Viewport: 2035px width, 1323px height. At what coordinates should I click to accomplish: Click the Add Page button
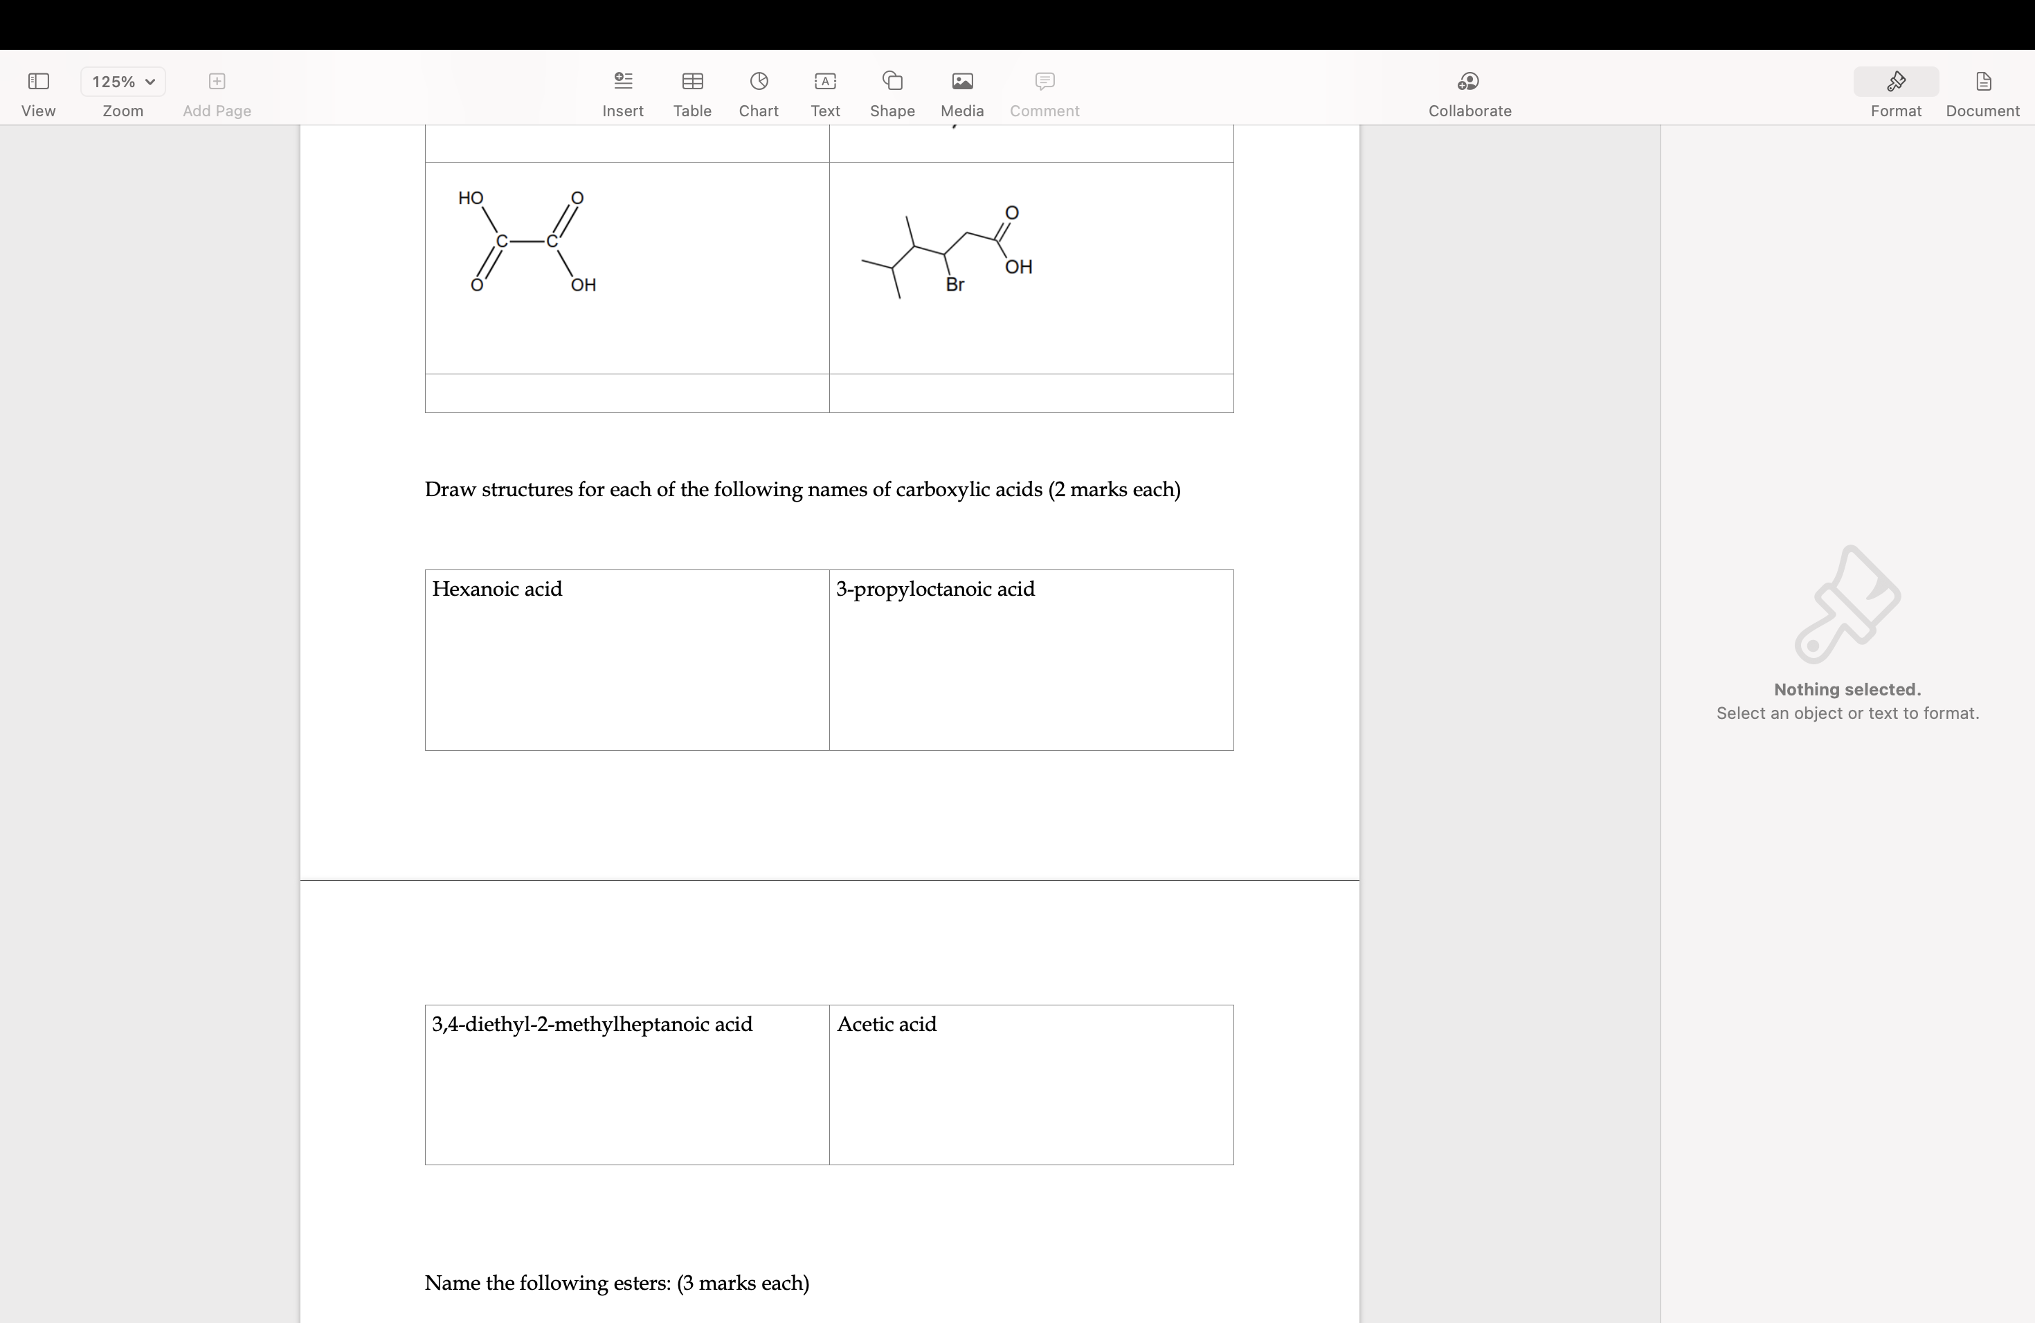tap(217, 92)
